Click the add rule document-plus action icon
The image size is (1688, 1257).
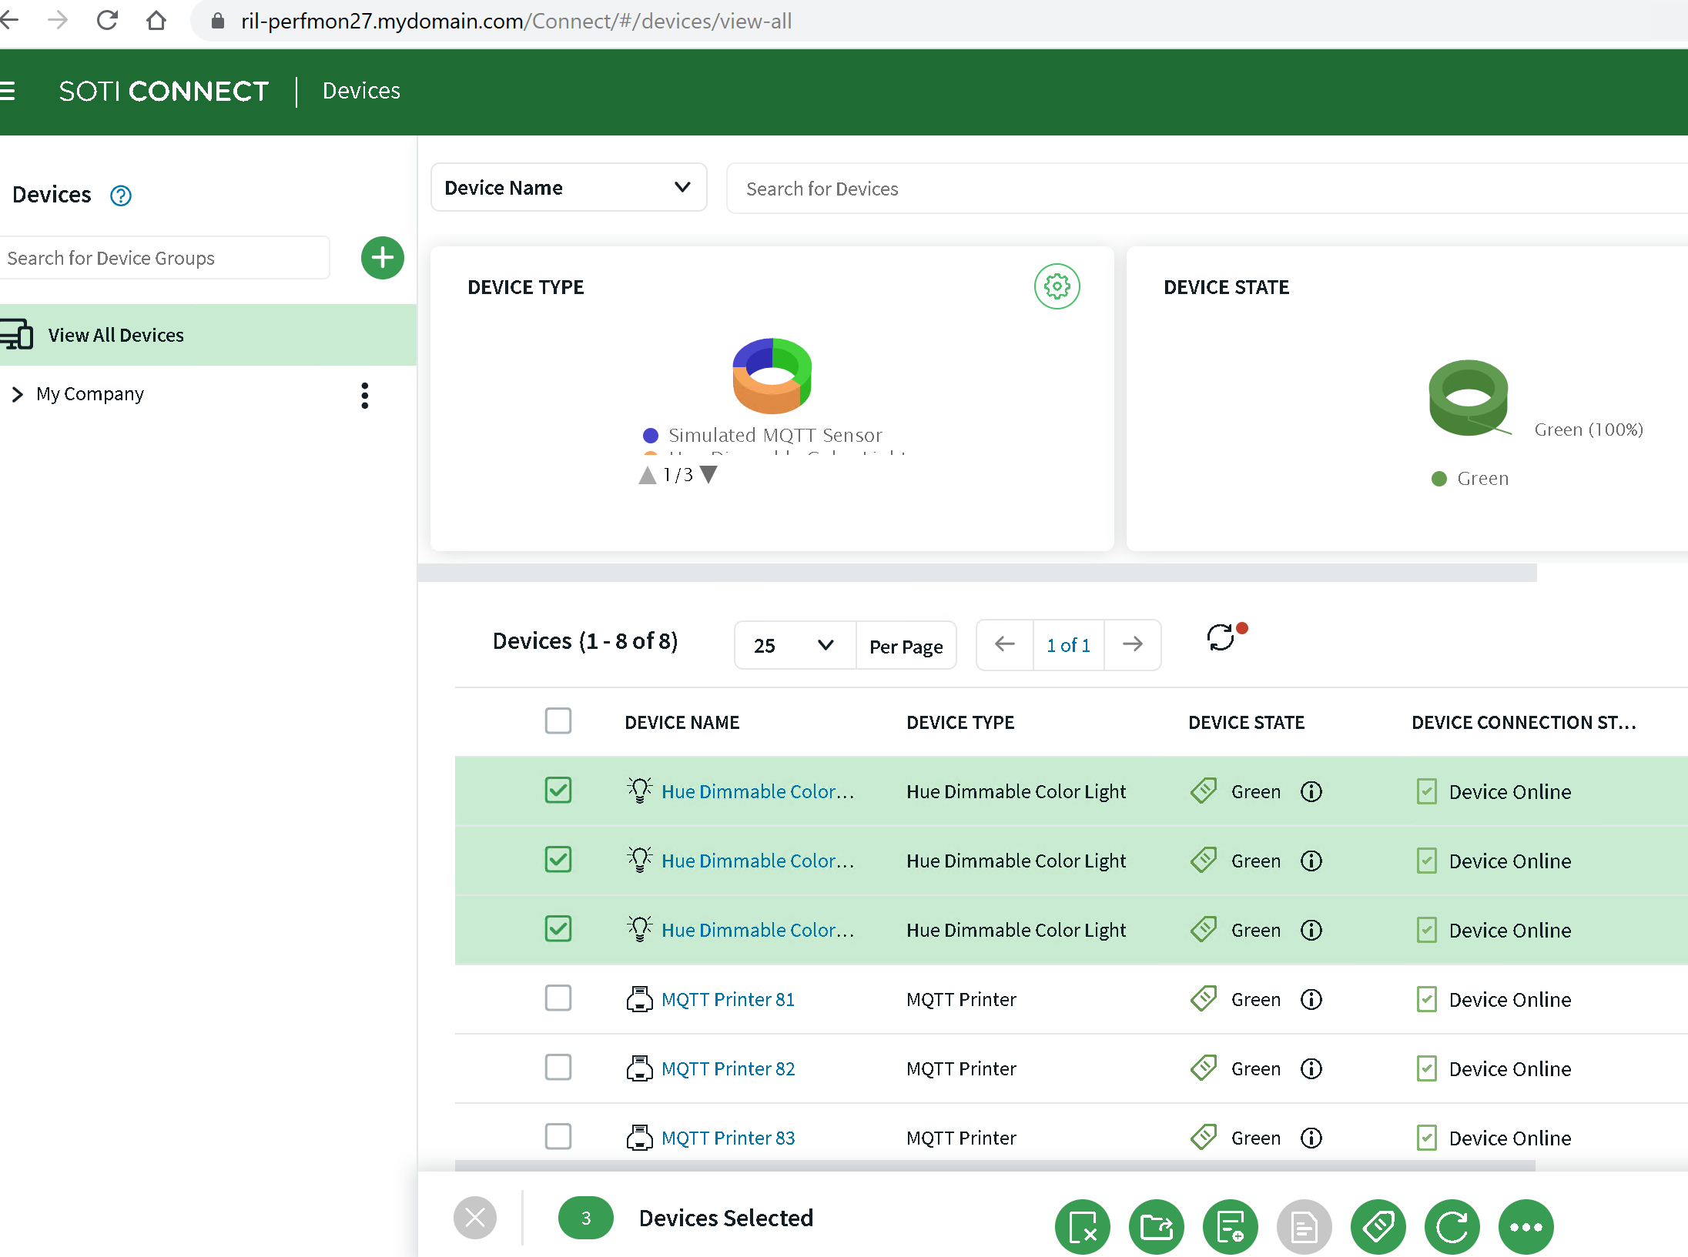coord(1231,1227)
